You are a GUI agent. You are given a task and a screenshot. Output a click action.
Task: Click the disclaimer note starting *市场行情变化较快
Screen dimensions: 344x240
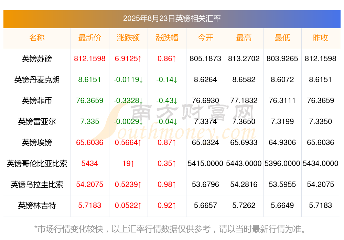coord(170,229)
